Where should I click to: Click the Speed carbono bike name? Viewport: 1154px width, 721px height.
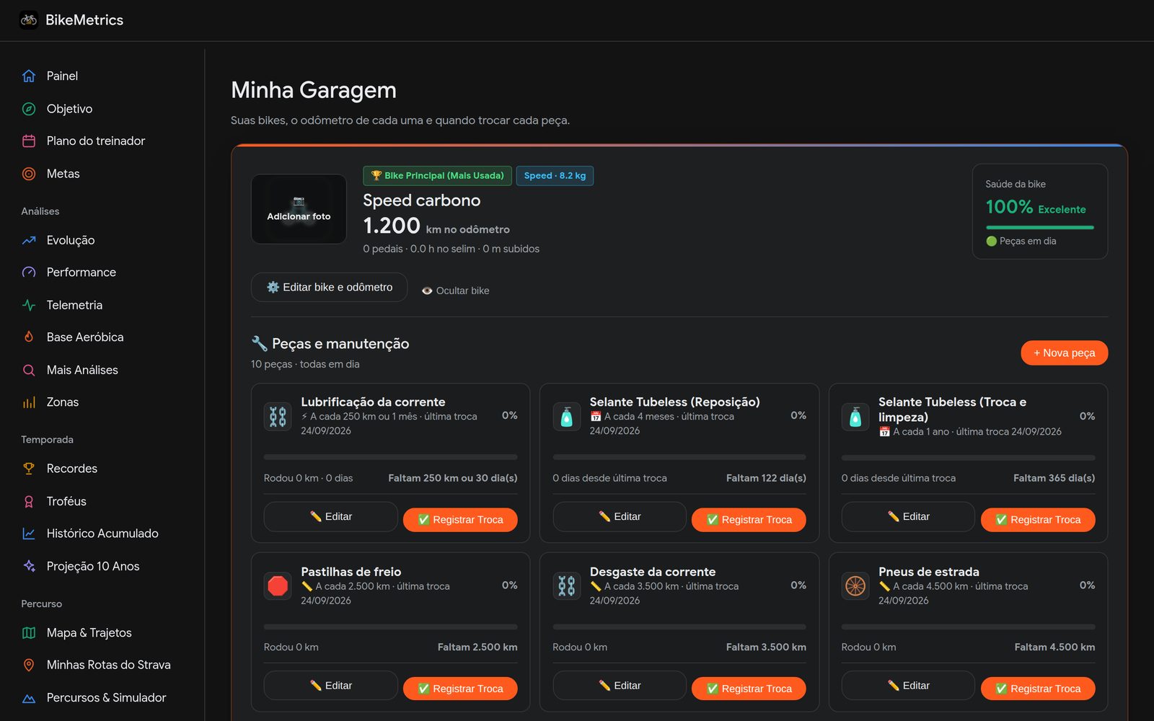421,200
